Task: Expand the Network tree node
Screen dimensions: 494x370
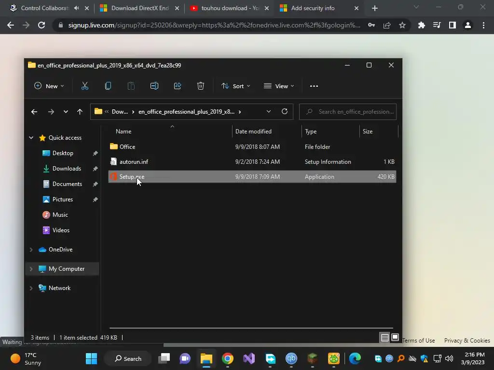Action: [x=31, y=288]
